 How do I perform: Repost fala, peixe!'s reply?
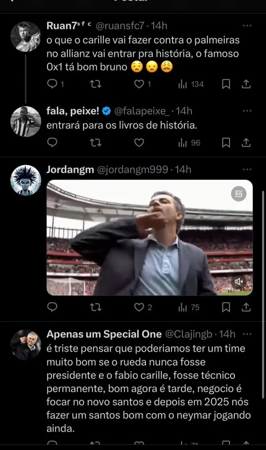[95, 142]
